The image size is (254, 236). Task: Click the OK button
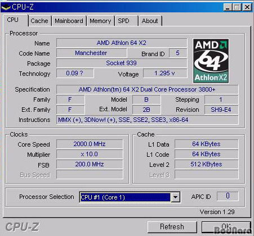(226, 227)
